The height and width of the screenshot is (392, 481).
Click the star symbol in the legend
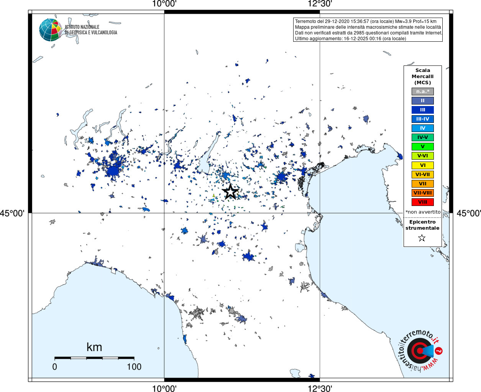point(422,238)
